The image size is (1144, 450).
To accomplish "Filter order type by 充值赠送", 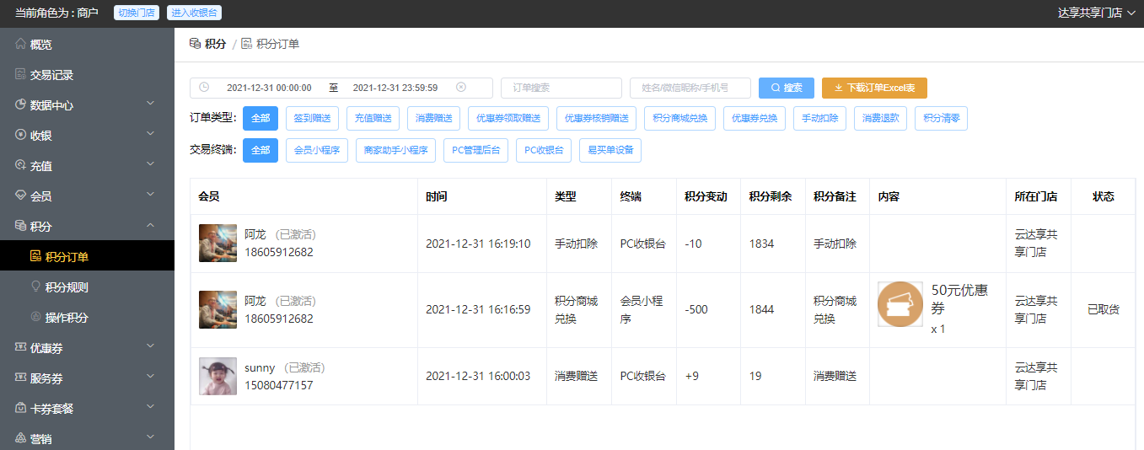I will pos(373,118).
